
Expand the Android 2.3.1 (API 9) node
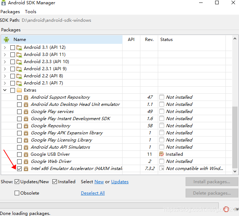(5, 69)
